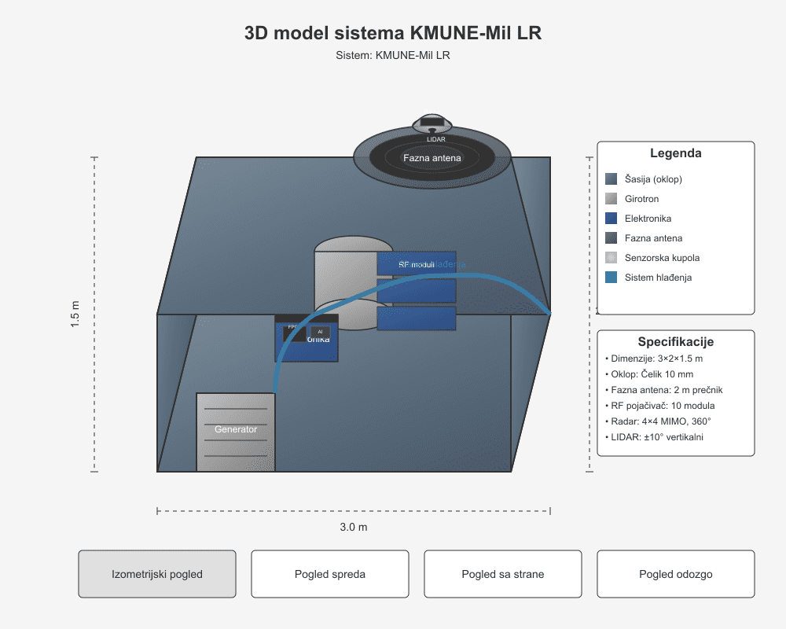
Task: Open the Pogled odozgo view
Action: 676,574
